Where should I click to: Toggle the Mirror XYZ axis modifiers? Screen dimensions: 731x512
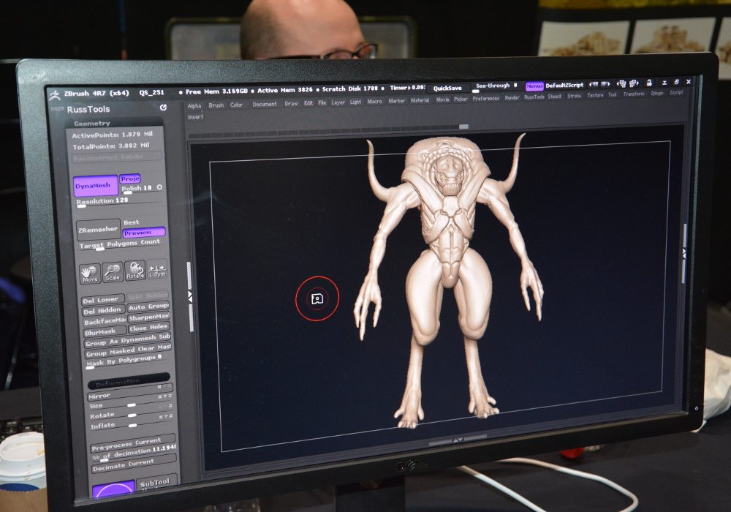(x=165, y=387)
